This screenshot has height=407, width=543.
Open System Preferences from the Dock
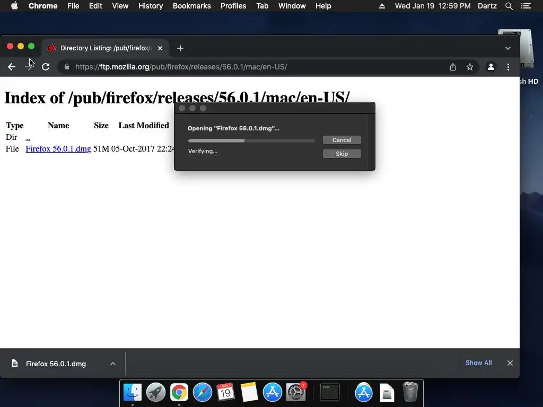[296, 393]
